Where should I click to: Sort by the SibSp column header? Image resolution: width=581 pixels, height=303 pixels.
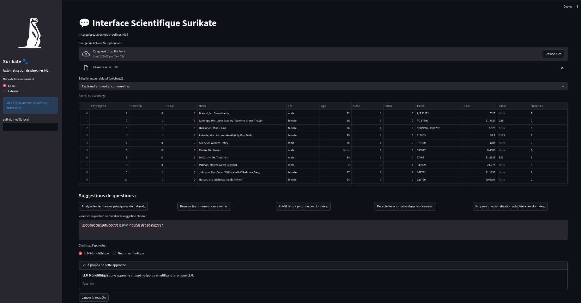(367, 106)
